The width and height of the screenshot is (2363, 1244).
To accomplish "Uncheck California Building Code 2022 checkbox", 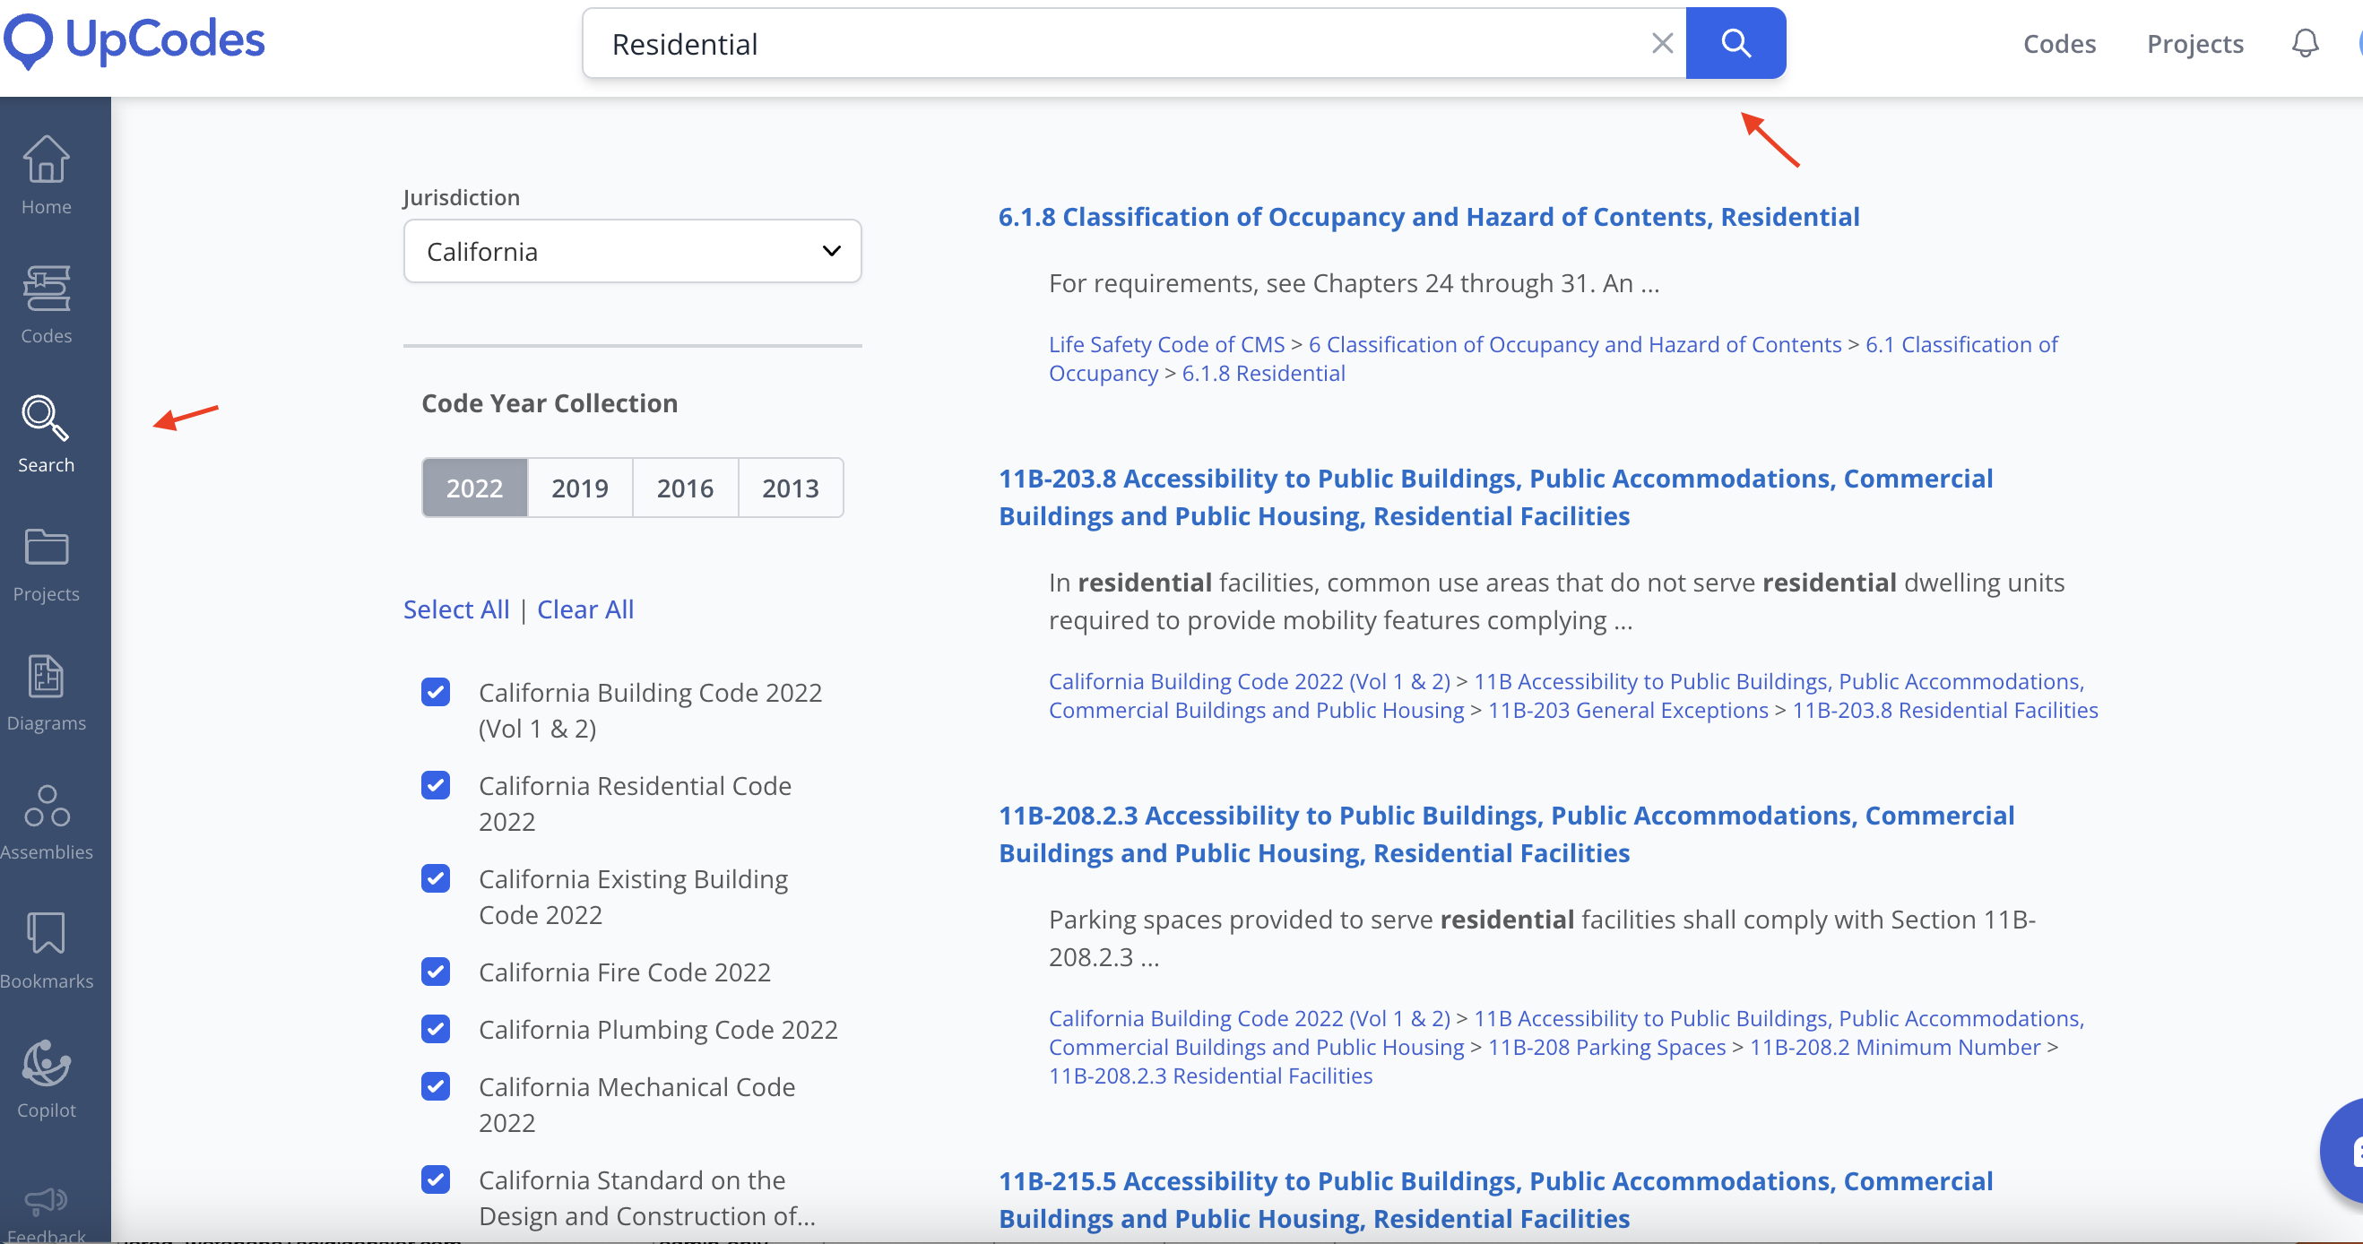I will (x=436, y=692).
